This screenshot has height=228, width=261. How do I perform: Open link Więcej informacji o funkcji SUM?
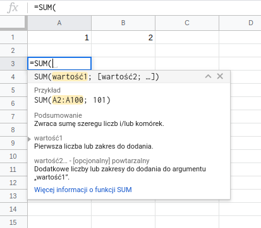[83, 190]
